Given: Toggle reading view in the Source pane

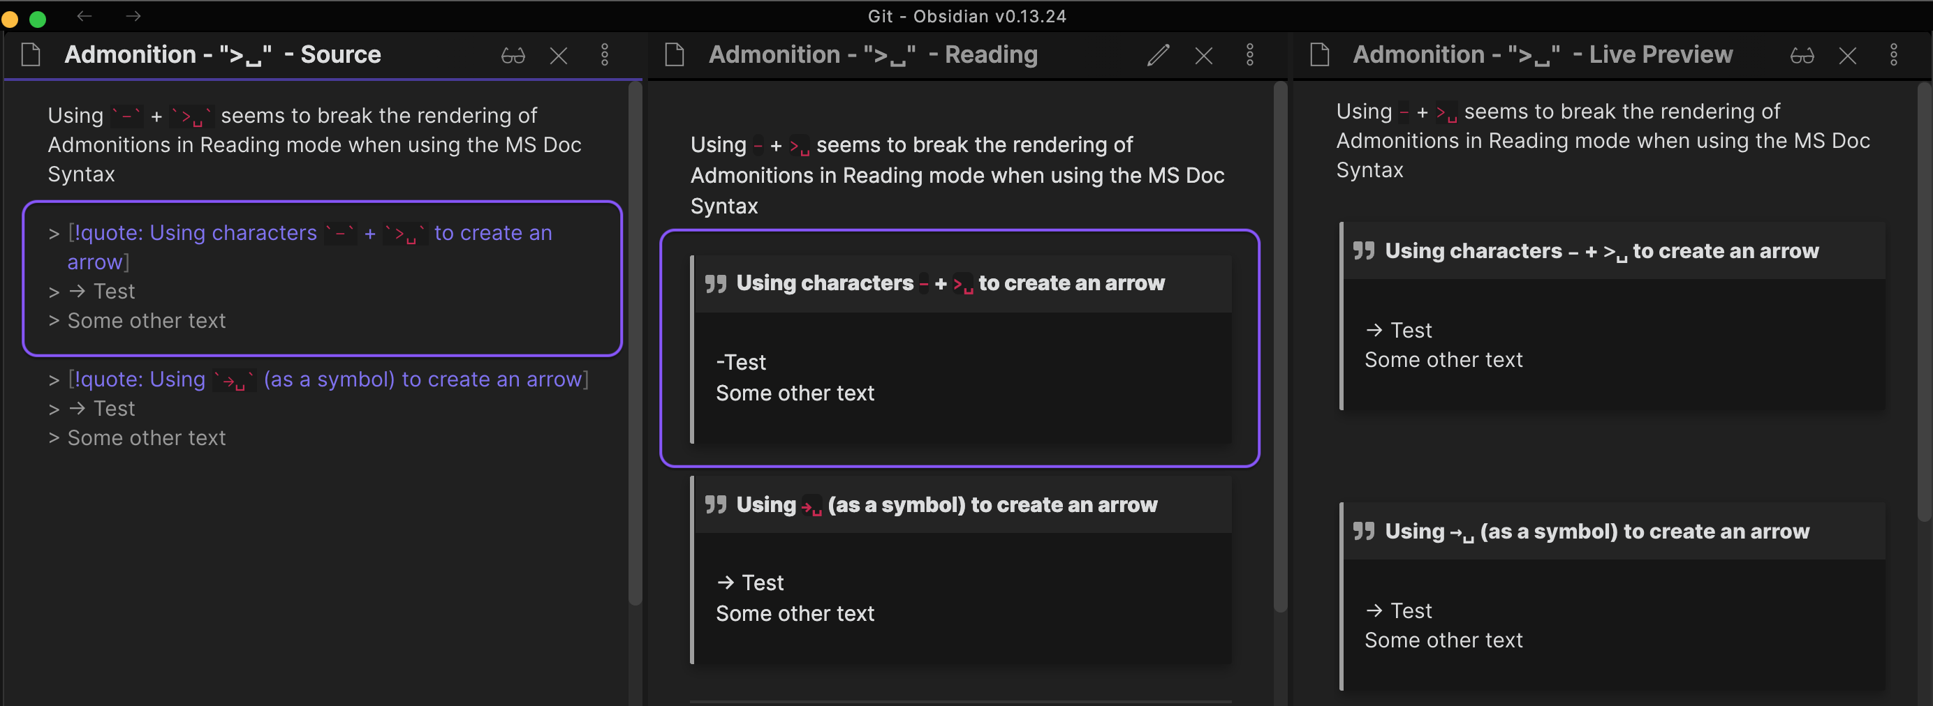Looking at the screenshot, I should coord(513,54).
